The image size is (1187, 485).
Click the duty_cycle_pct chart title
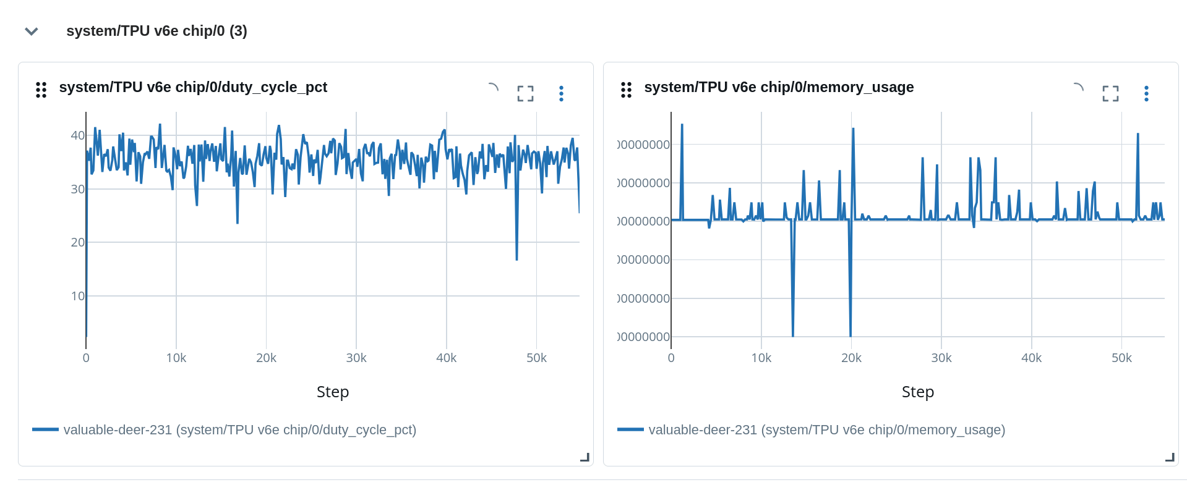pos(193,87)
